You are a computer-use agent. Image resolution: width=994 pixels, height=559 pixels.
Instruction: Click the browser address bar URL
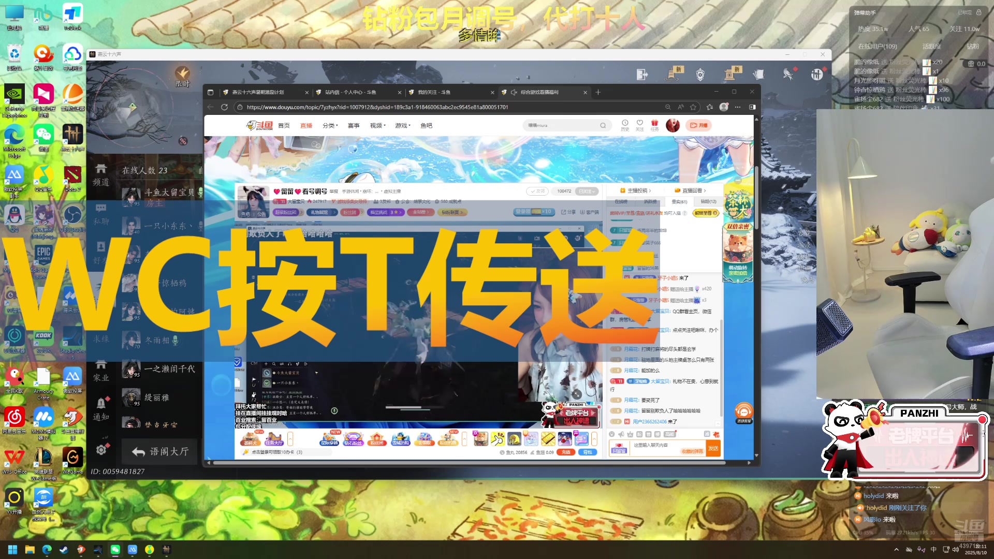377,107
